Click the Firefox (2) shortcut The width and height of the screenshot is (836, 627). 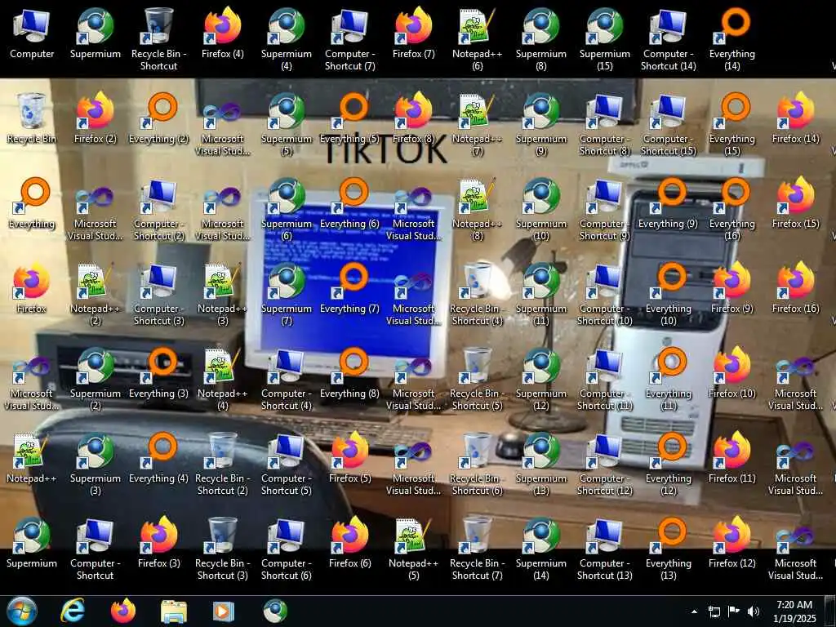(96, 119)
